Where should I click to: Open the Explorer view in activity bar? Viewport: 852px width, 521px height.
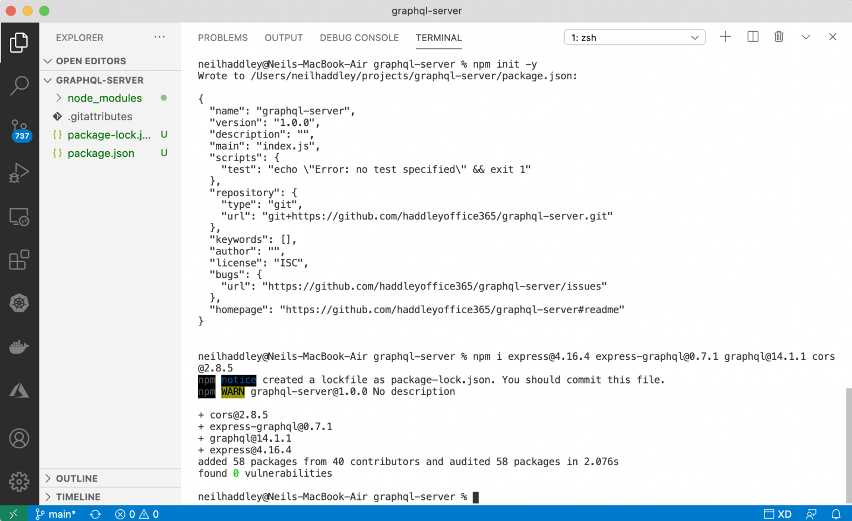[x=19, y=43]
